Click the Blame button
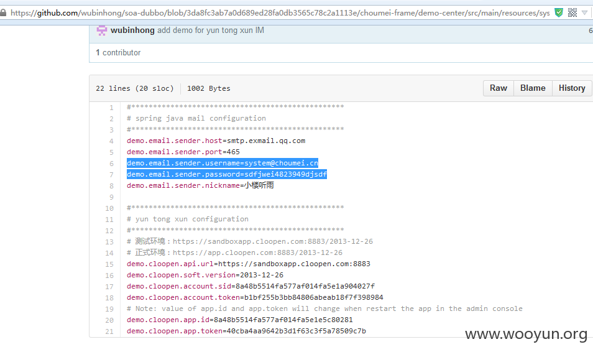The width and height of the screenshot is (593, 352). click(533, 88)
